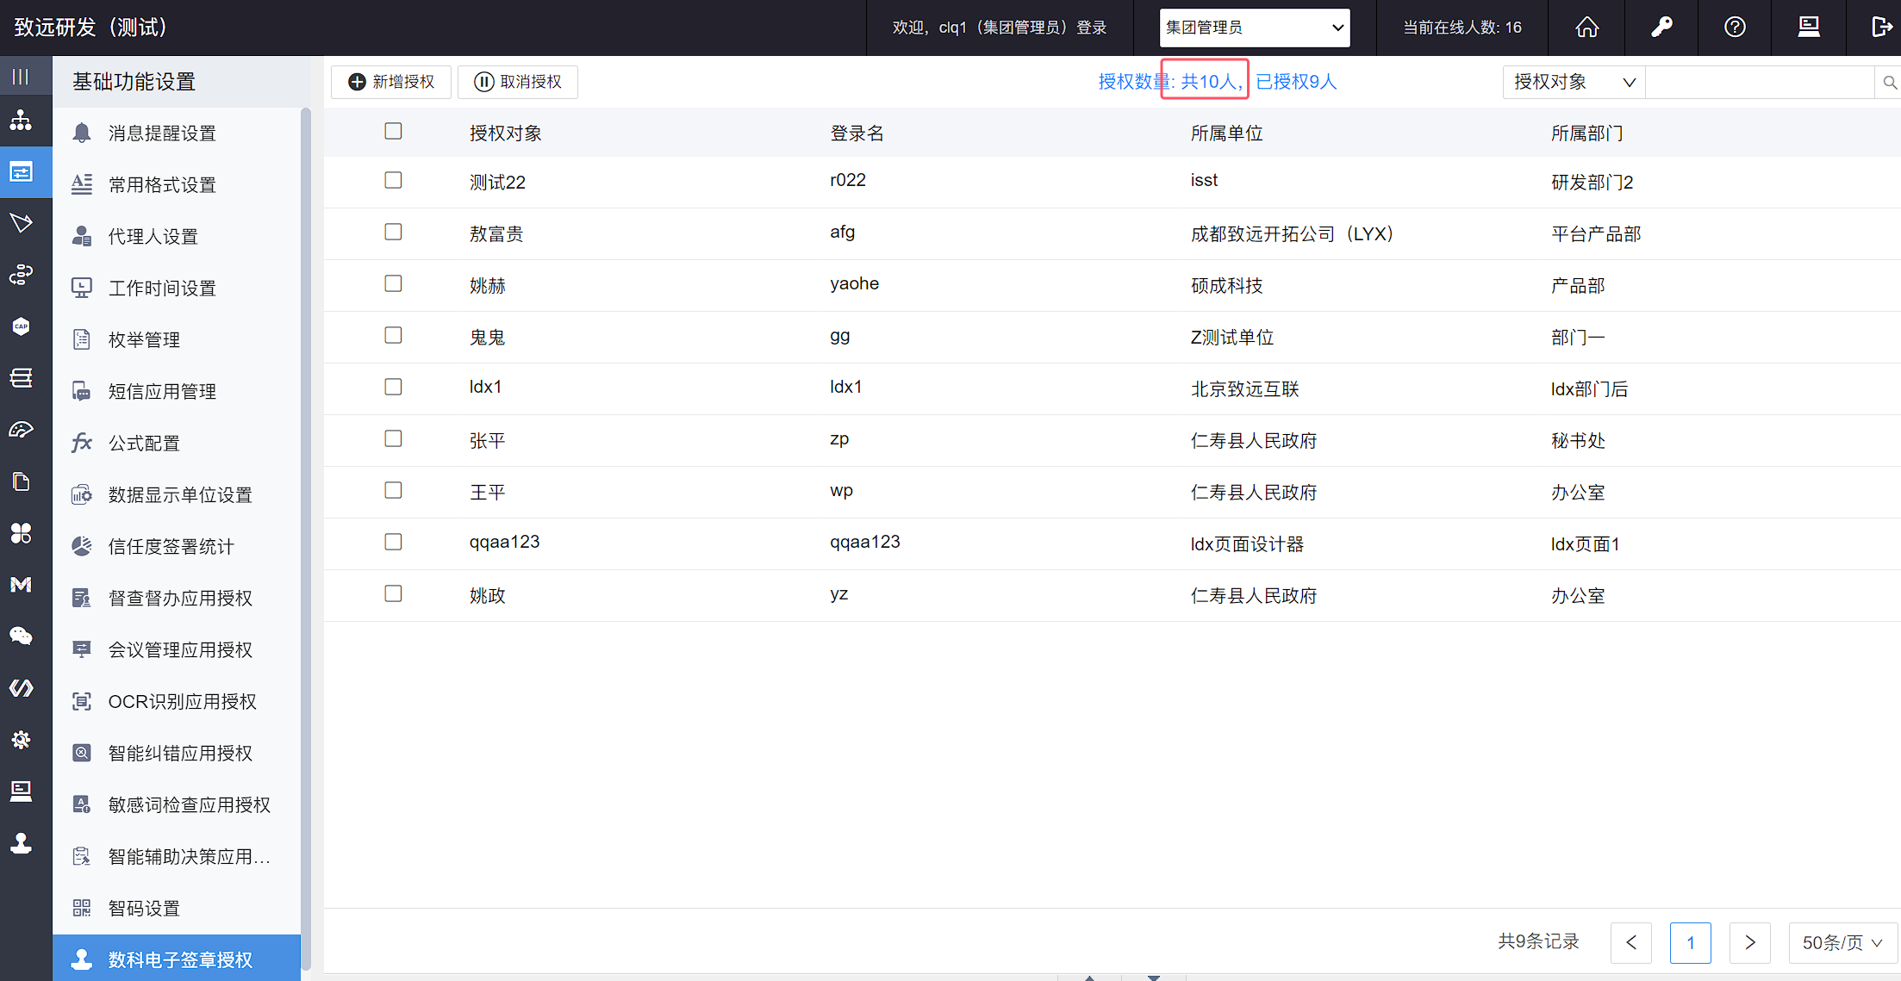Go to next page arrow
The image size is (1901, 981).
pyautogui.click(x=1749, y=942)
